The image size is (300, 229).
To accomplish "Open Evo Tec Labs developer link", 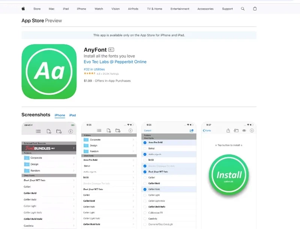I will click(x=115, y=62).
